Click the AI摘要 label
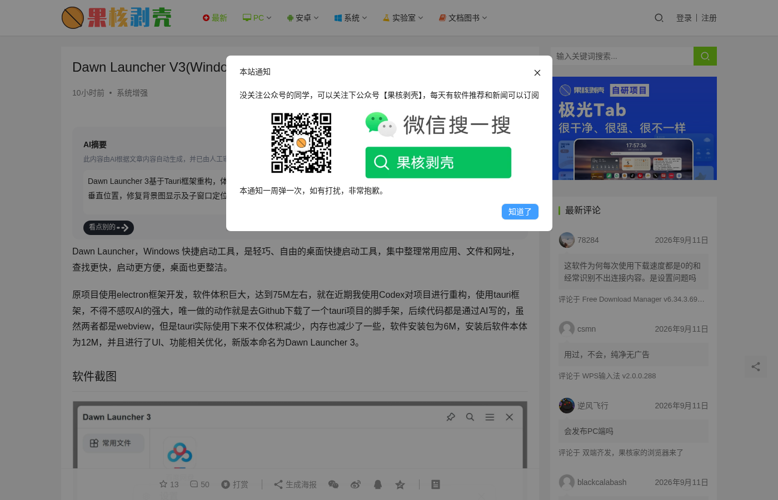 [95, 144]
